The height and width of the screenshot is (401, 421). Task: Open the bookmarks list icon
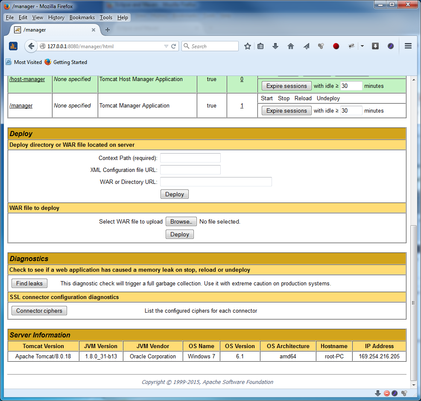pyautogui.click(x=260, y=46)
